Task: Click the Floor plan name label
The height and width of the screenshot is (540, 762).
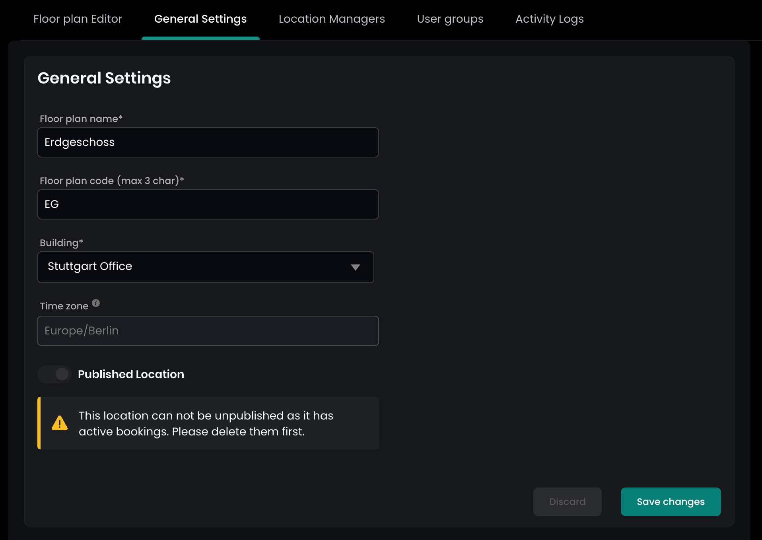Action: (x=81, y=119)
